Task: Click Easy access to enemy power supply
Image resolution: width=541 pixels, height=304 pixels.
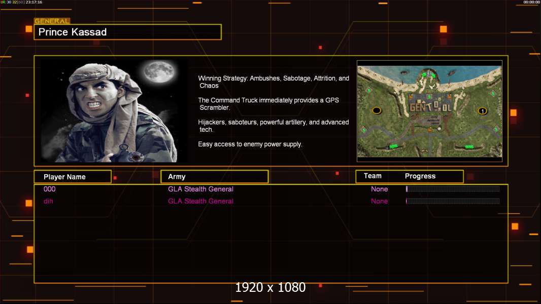Action: (250, 144)
